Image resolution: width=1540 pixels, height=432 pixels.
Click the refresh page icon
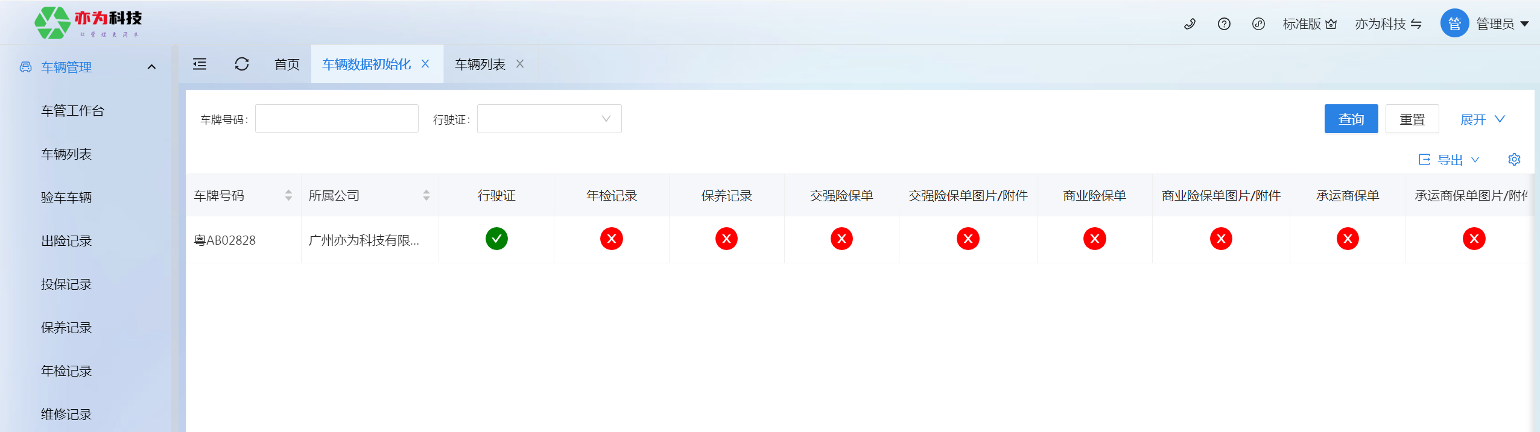pos(242,64)
